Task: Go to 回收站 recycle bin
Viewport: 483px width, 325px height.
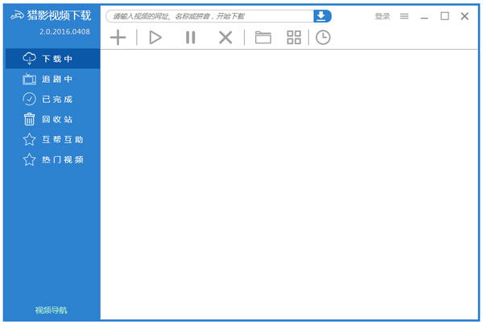Action: pos(52,119)
